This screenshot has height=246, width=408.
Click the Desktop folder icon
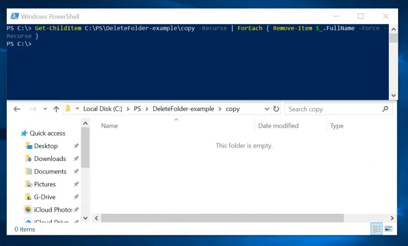pos(28,146)
